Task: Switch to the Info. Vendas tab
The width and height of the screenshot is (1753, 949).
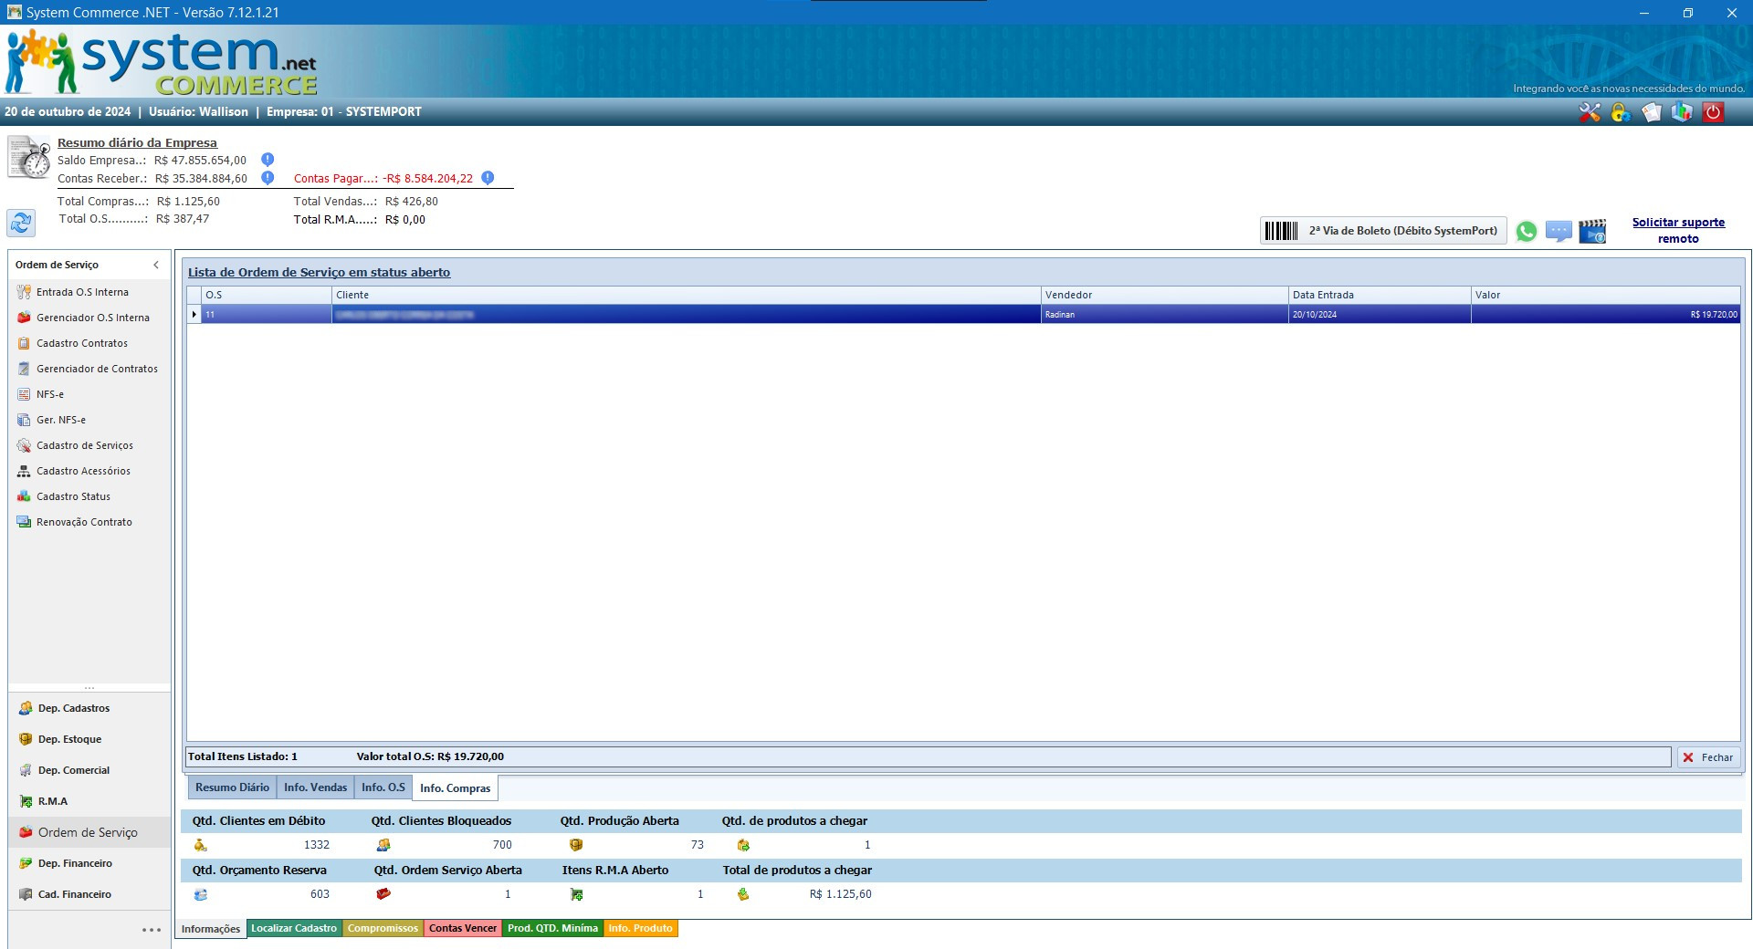Action: pyautogui.click(x=315, y=787)
